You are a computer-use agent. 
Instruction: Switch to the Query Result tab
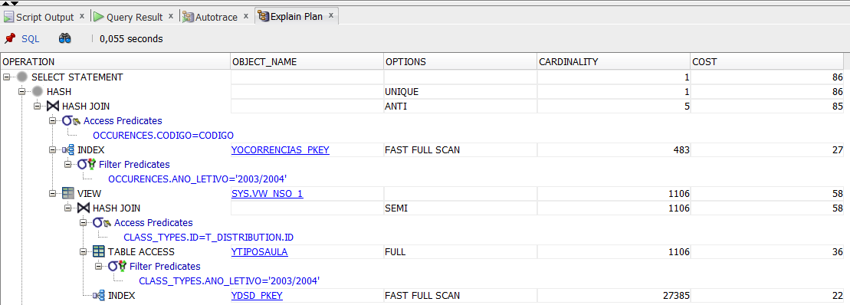coord(134,17)
